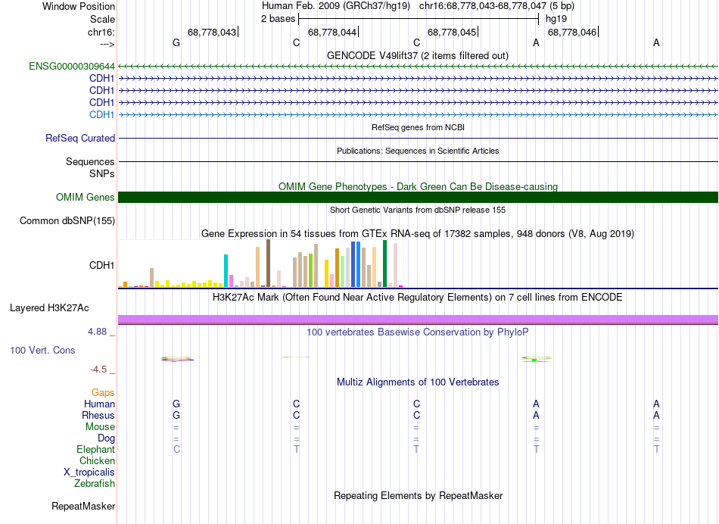Click the Multiz Alignments of 100 Vertebrates title
This screenshot has width=719, height=524.
[418, 382]
